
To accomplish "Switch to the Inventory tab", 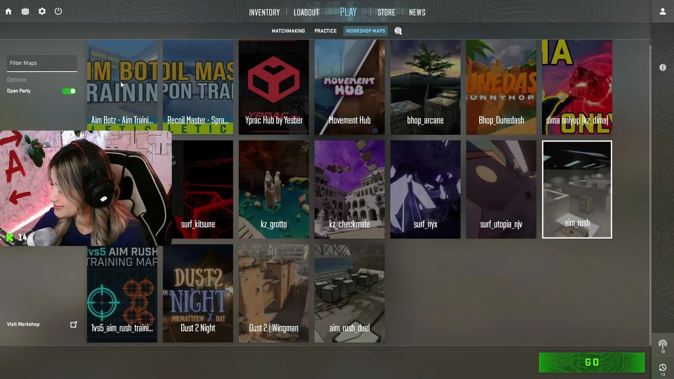I will point(264,12).
